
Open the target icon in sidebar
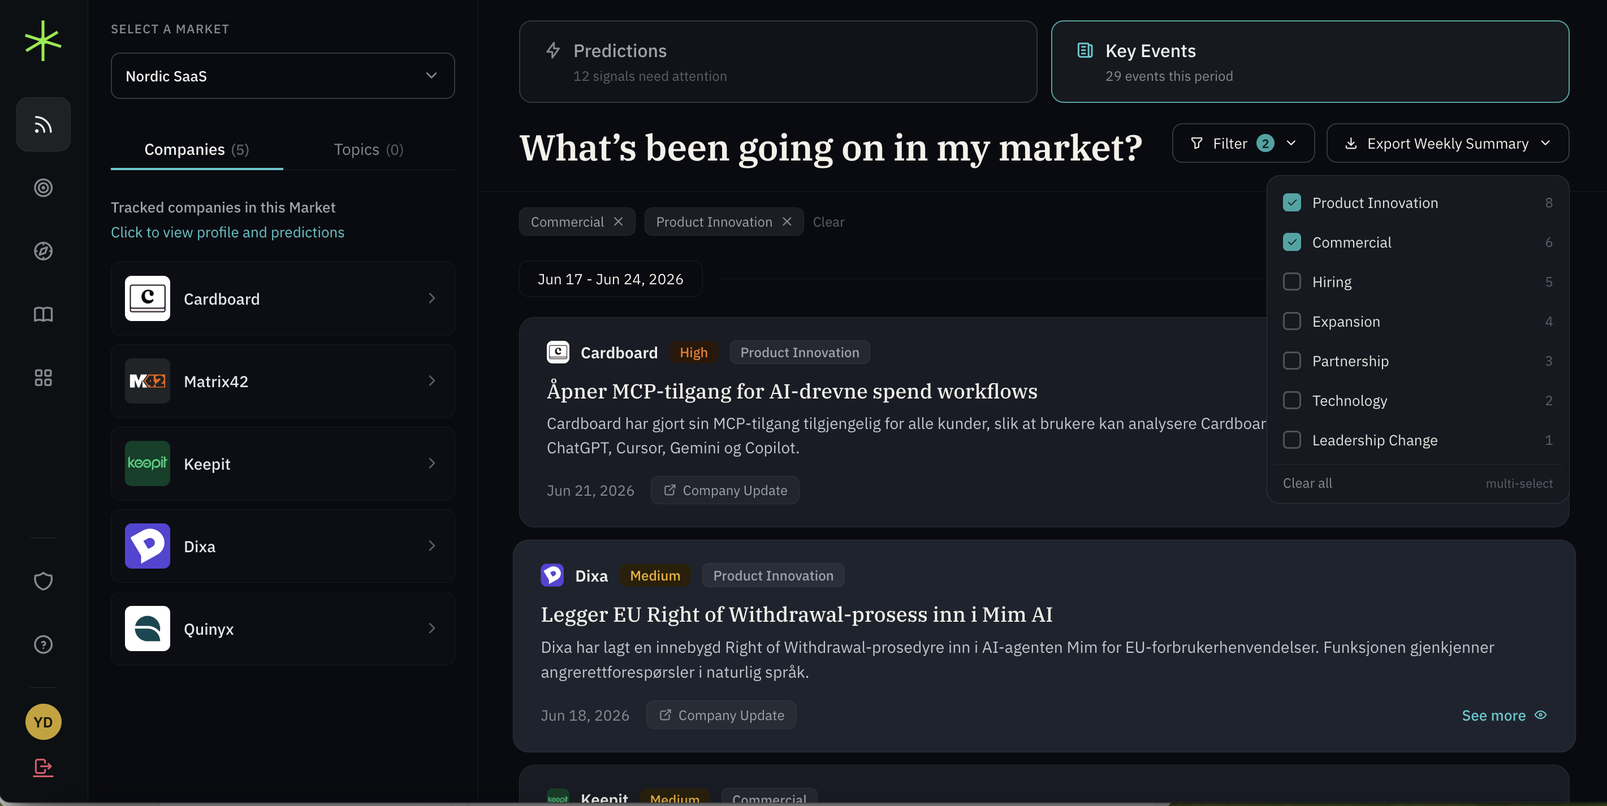(43, 188)
